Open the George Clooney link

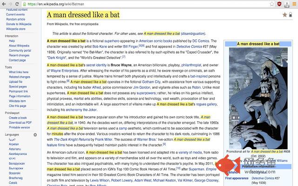click(x=207, y=180)
